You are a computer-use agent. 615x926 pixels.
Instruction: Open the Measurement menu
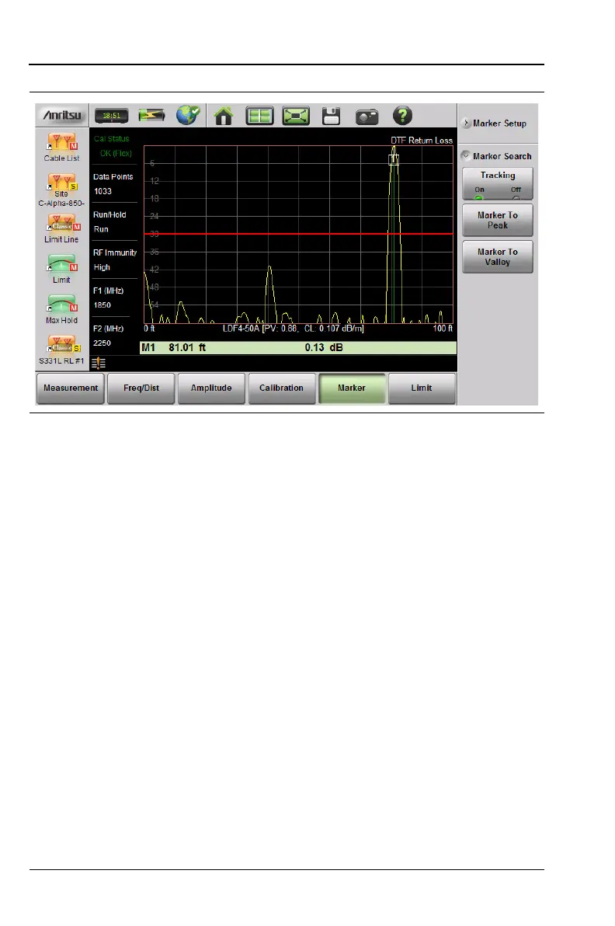[71, 388]
